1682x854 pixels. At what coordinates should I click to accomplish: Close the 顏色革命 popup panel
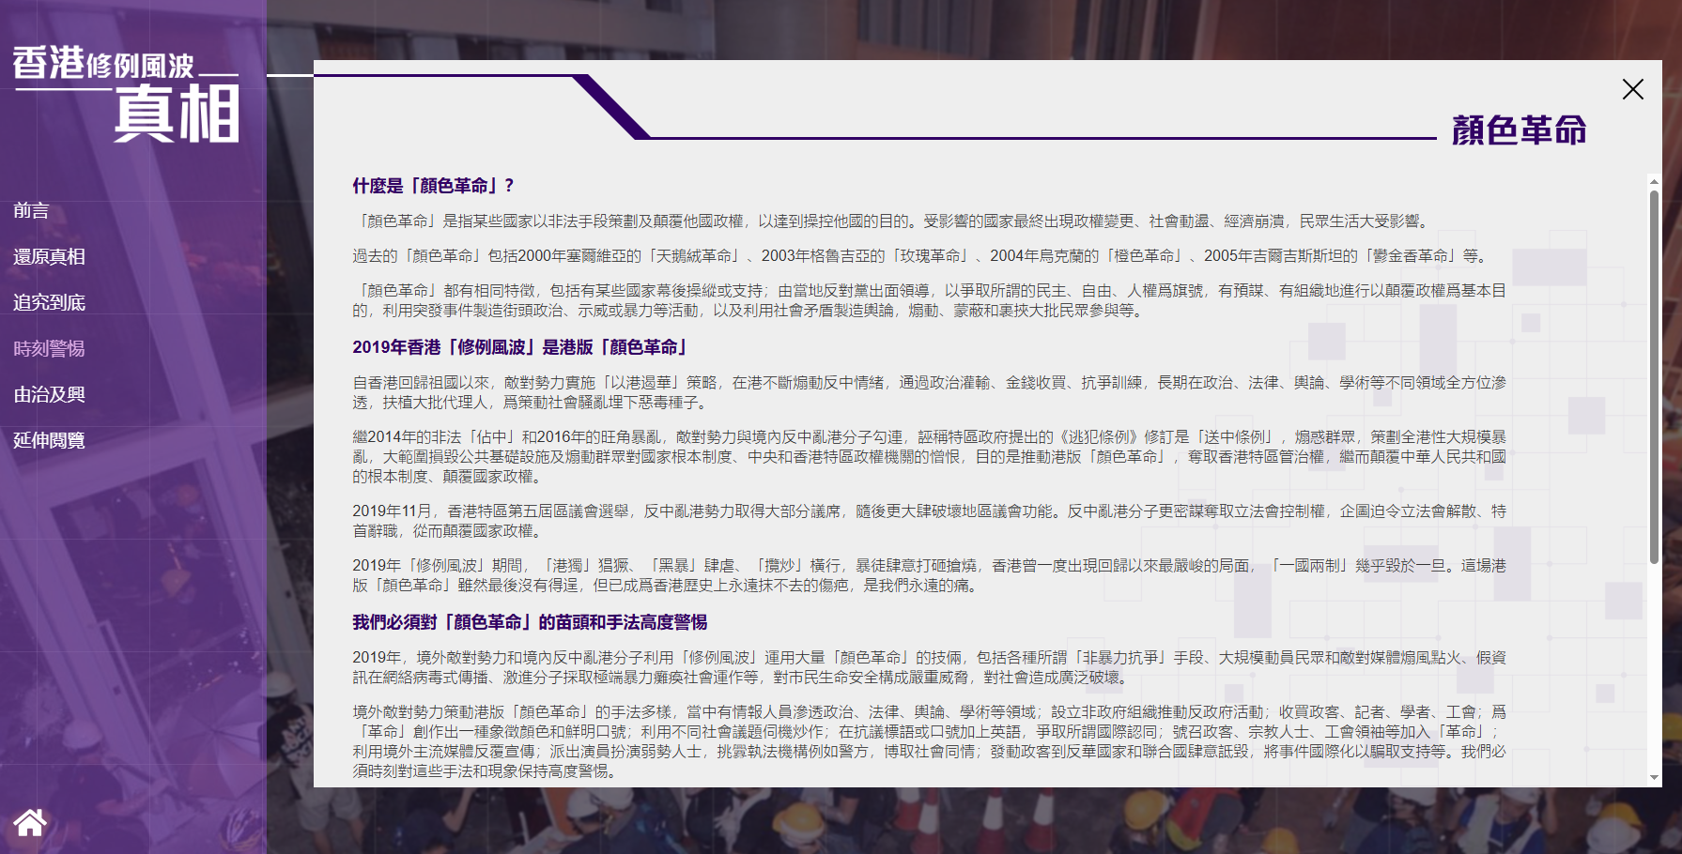[1632, 89]
